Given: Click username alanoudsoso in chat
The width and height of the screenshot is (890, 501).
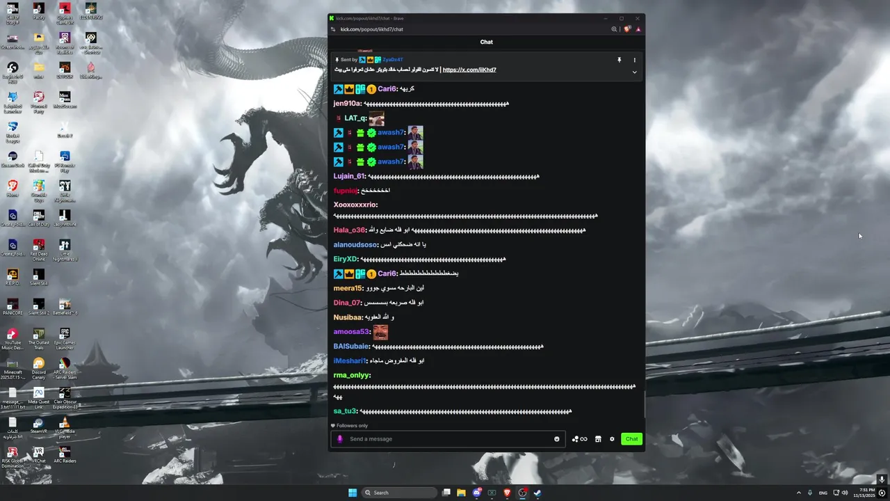Looking at the screenshot, I should tap(355, 245).
